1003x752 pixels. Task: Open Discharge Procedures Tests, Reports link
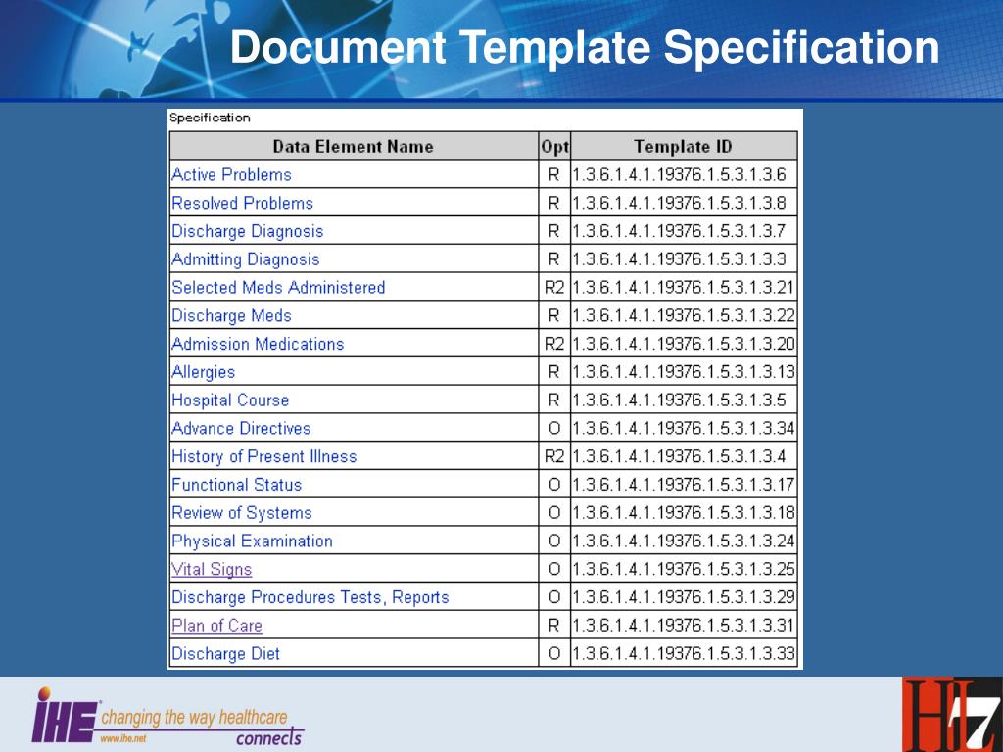tap(310, 596)
